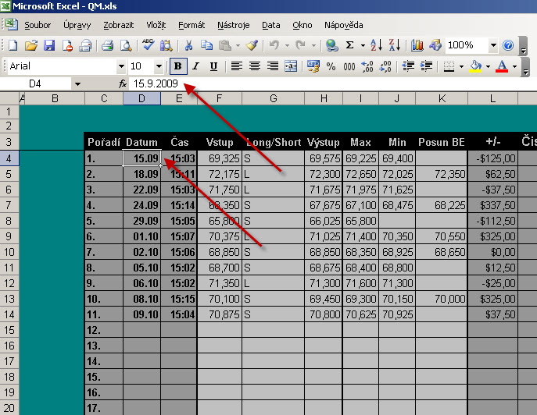Screen dimensions: 537x415
Task: Toggle Italic formatting
Action: click(196, 66)
